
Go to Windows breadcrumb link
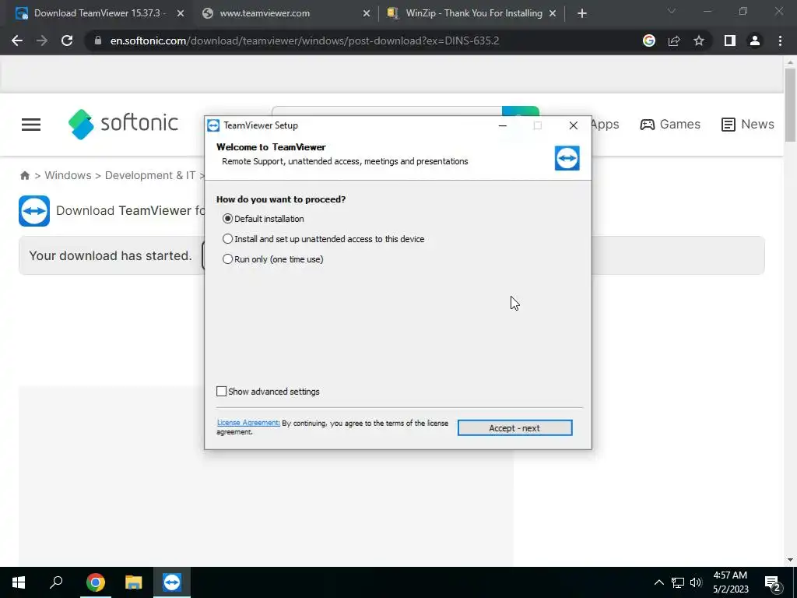pos(68,175)
